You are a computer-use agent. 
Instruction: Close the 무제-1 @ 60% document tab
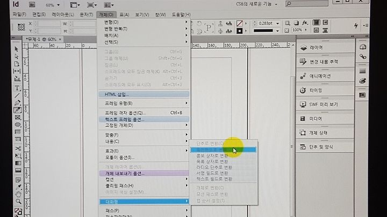coord(60,39)
